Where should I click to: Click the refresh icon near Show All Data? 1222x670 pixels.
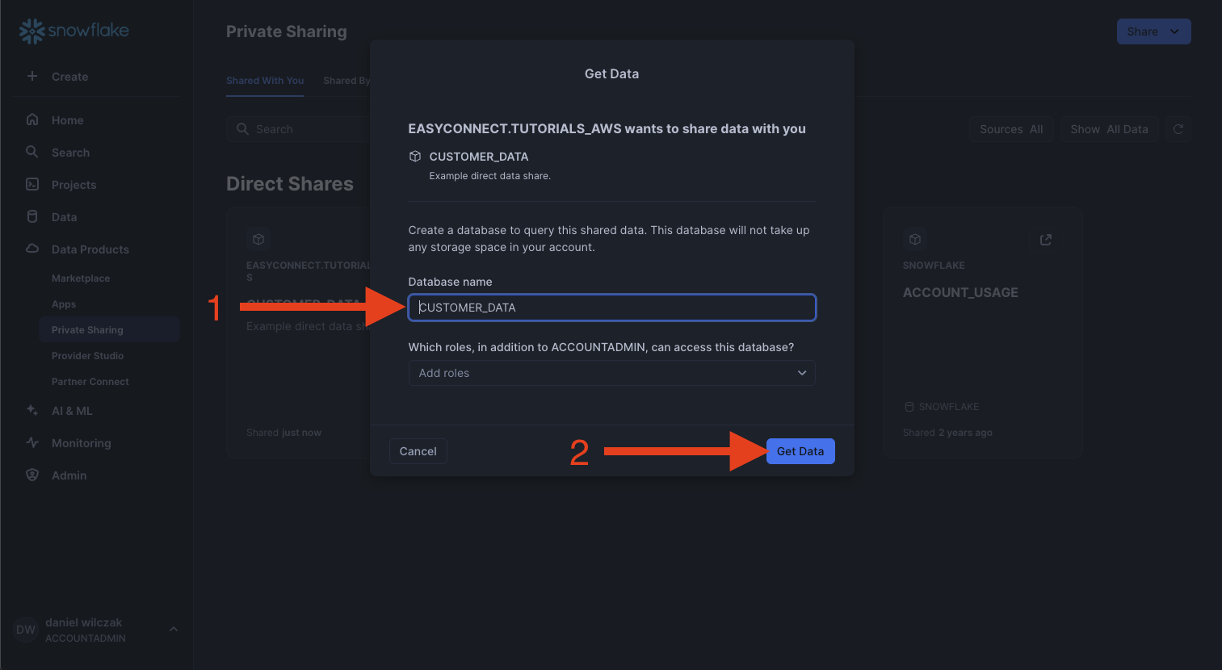click(x=1178, y=129)
